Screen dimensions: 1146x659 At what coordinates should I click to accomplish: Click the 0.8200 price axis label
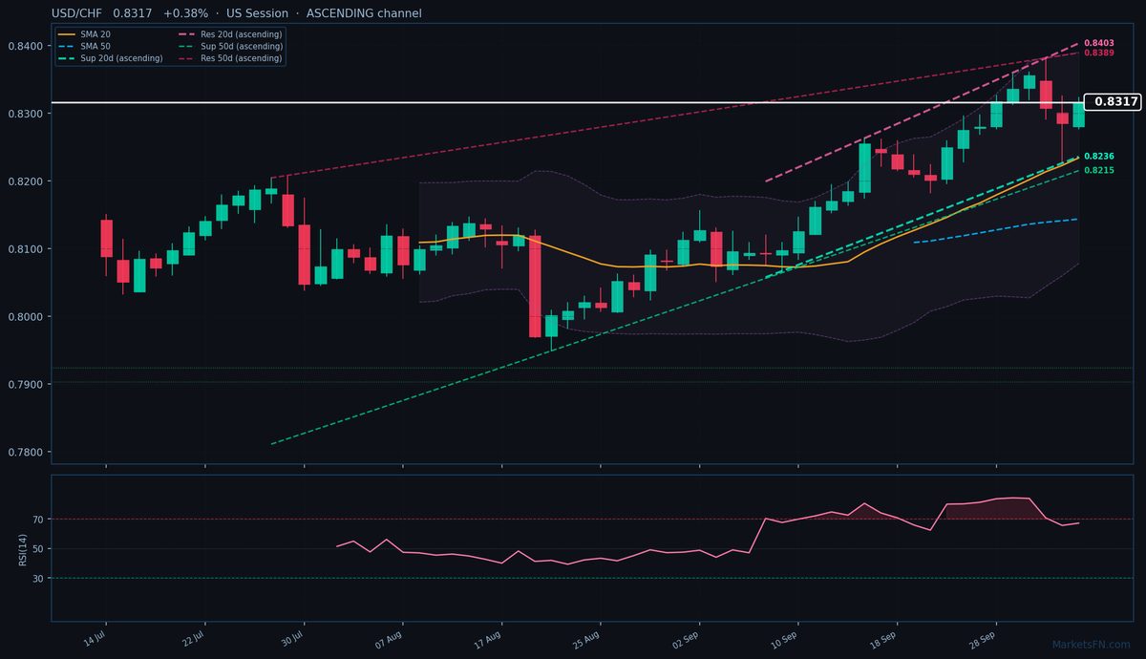pyautogui.click(x=25, y=181)
